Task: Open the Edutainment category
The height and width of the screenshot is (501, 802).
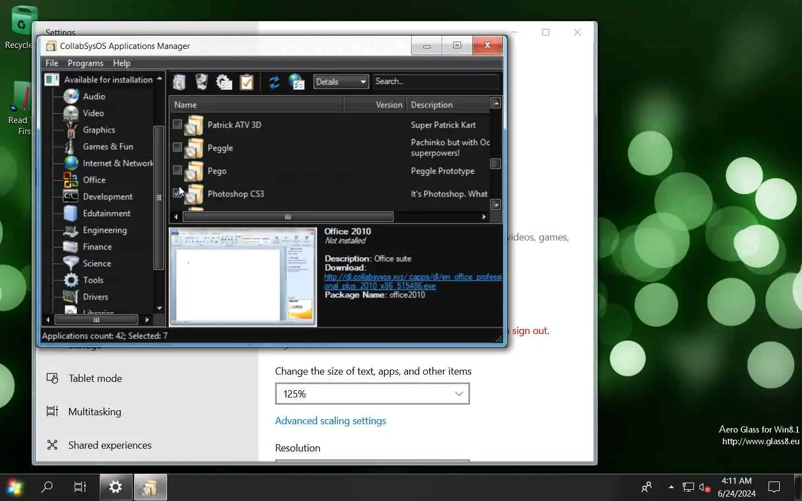Action: point(106,213)
